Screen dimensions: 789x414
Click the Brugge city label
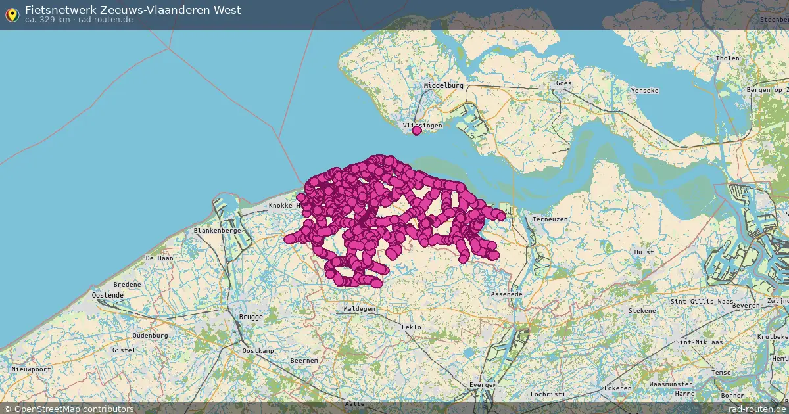[251, 317]
